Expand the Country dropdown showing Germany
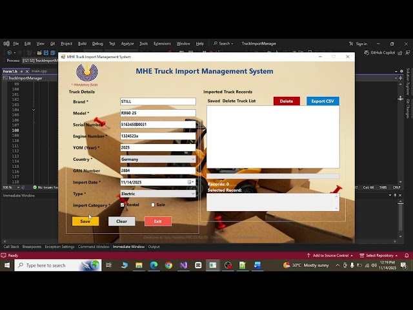The image size is (413, 310). click(x=192, y=159)
